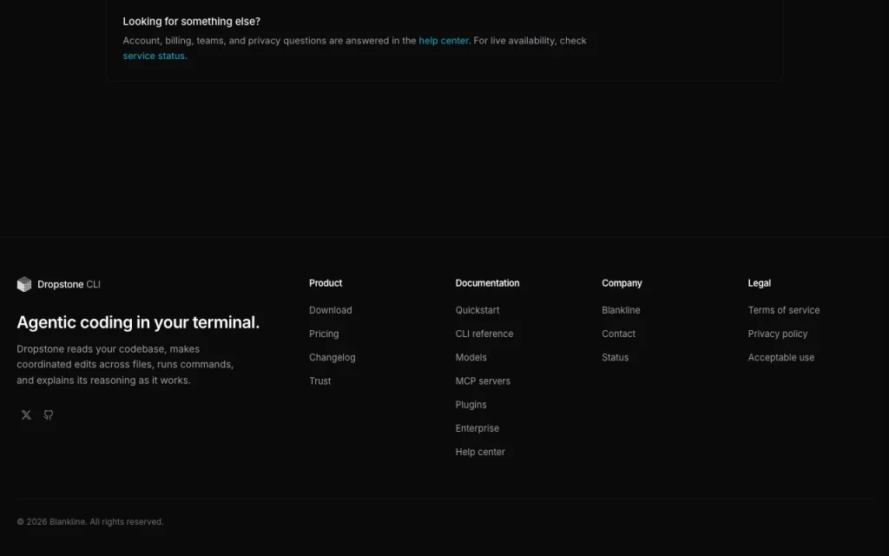Check the Status link under Company
The width and height of the screenshot is (889, 556).
pyautogui.click(x=616, y=357)
